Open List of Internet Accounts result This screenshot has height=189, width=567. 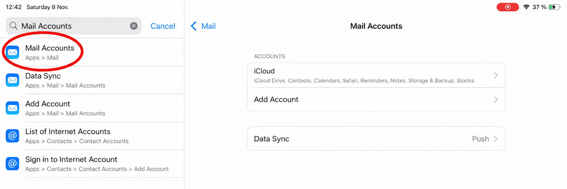92,136
